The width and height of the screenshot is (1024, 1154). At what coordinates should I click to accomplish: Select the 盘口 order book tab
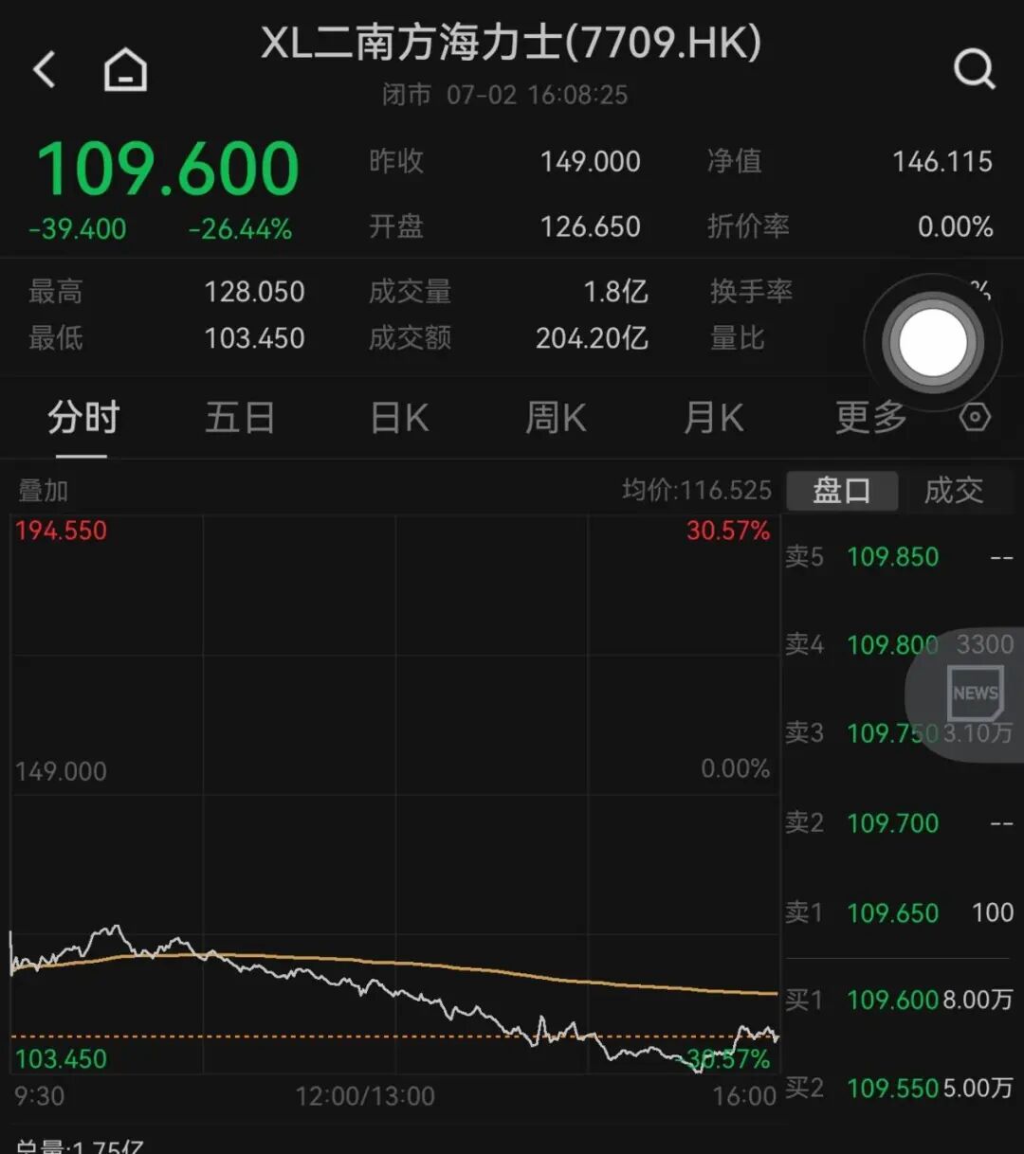coord(842,491)
